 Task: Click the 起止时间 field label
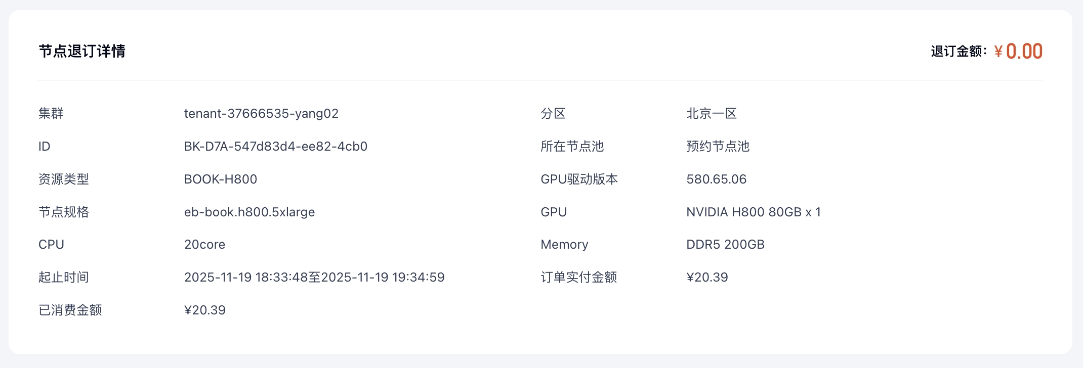64,277
